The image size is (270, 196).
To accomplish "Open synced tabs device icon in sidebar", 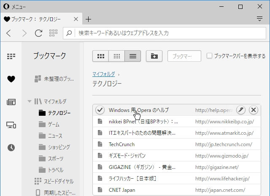I will point(11,125).
